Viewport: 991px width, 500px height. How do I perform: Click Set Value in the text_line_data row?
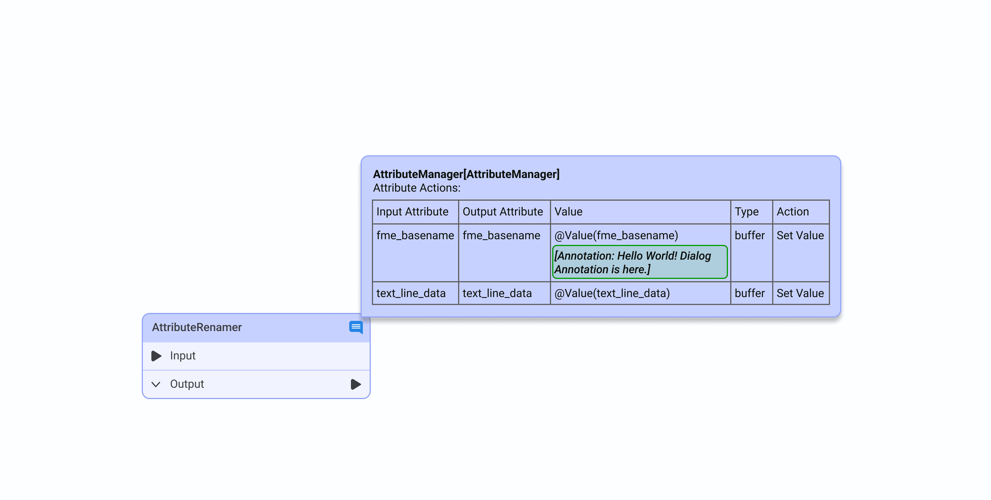[x=800, y=293]
